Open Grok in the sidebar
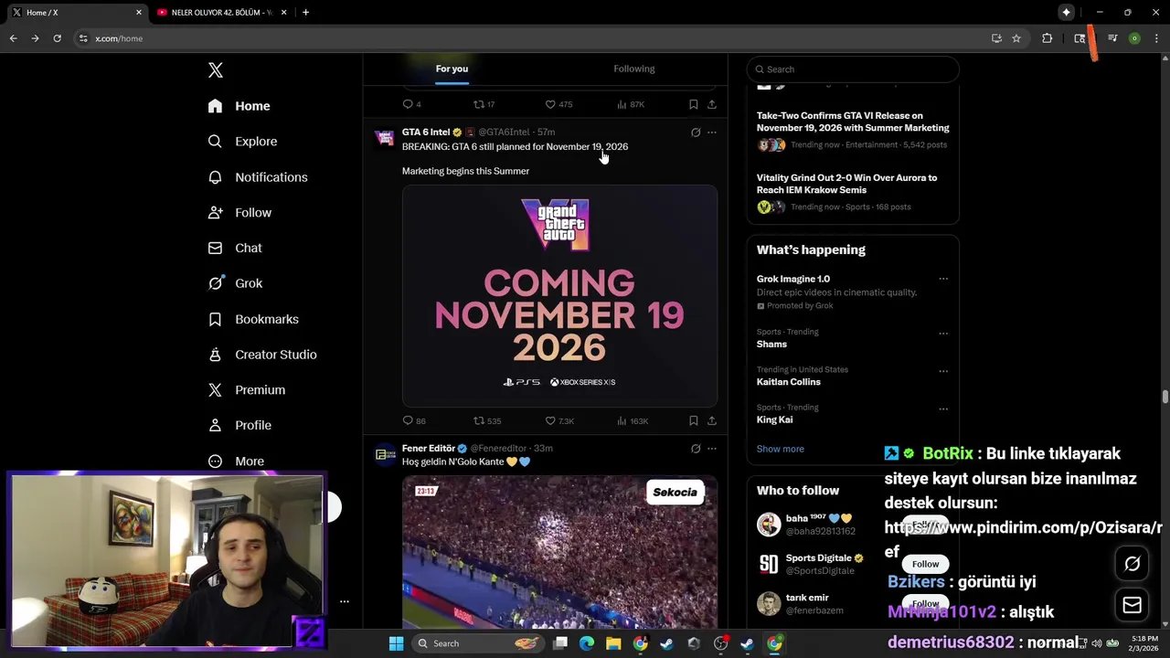The width and height of the screenshot is (1170, 658). pos(235,283)
